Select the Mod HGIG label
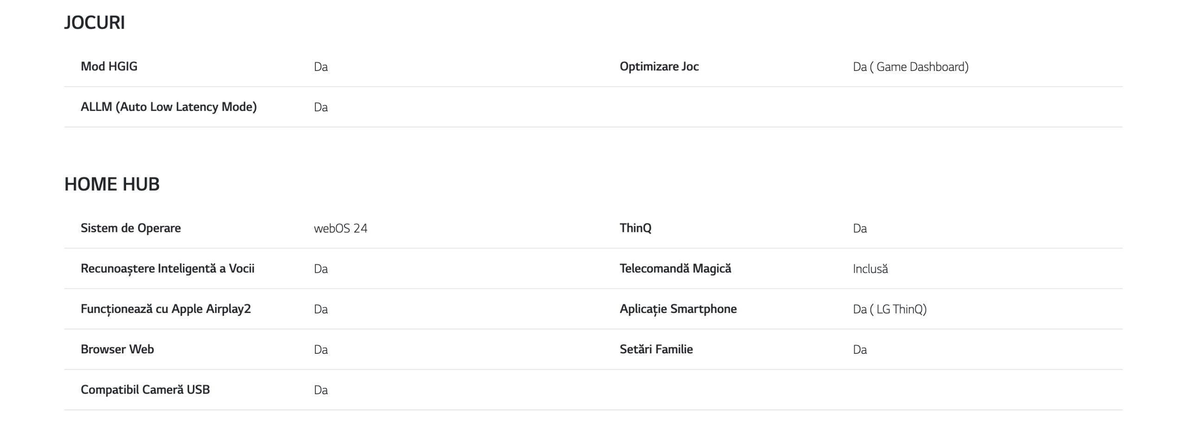The width and height of the screenshot is (1187, 428). coord(109,66)
